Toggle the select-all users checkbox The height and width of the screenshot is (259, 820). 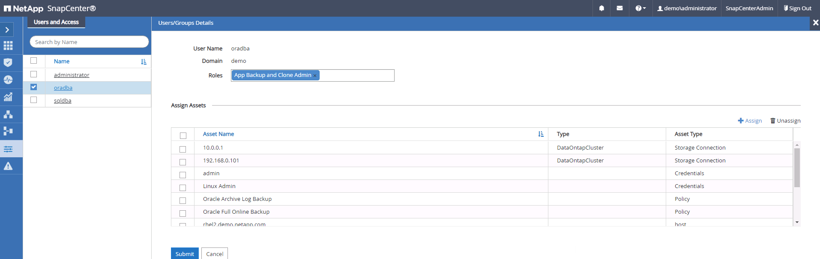click(34, 61)
